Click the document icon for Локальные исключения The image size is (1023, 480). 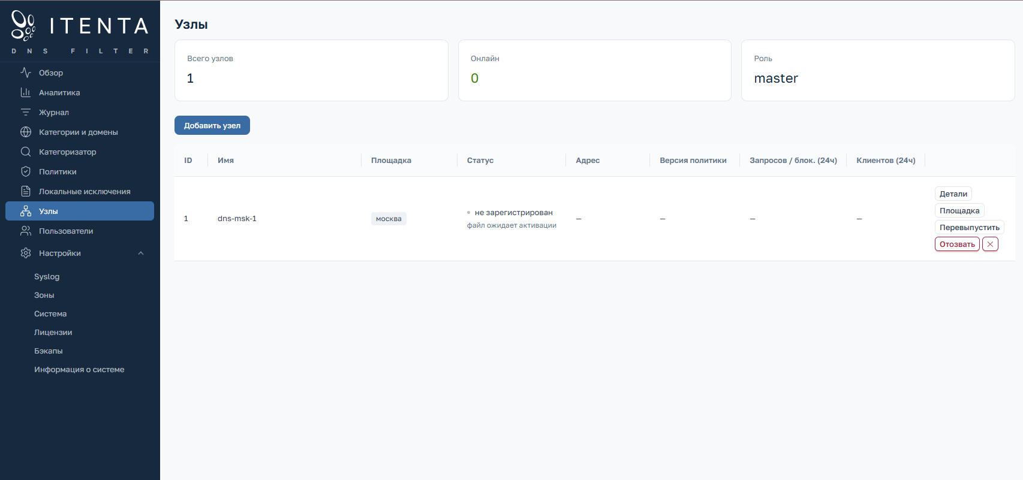tap(26, 191)
